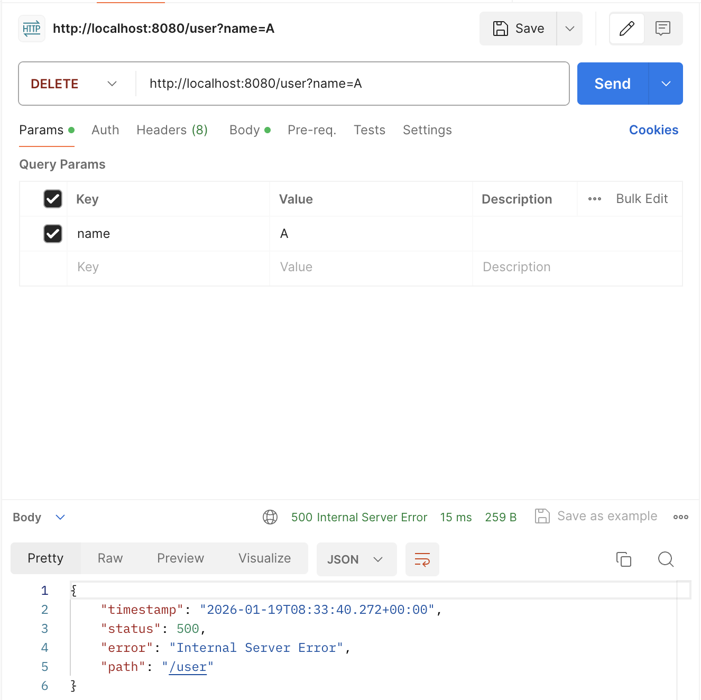Click the pencil edit icon
Screen dimensions: 701x700
click(627, 29)
